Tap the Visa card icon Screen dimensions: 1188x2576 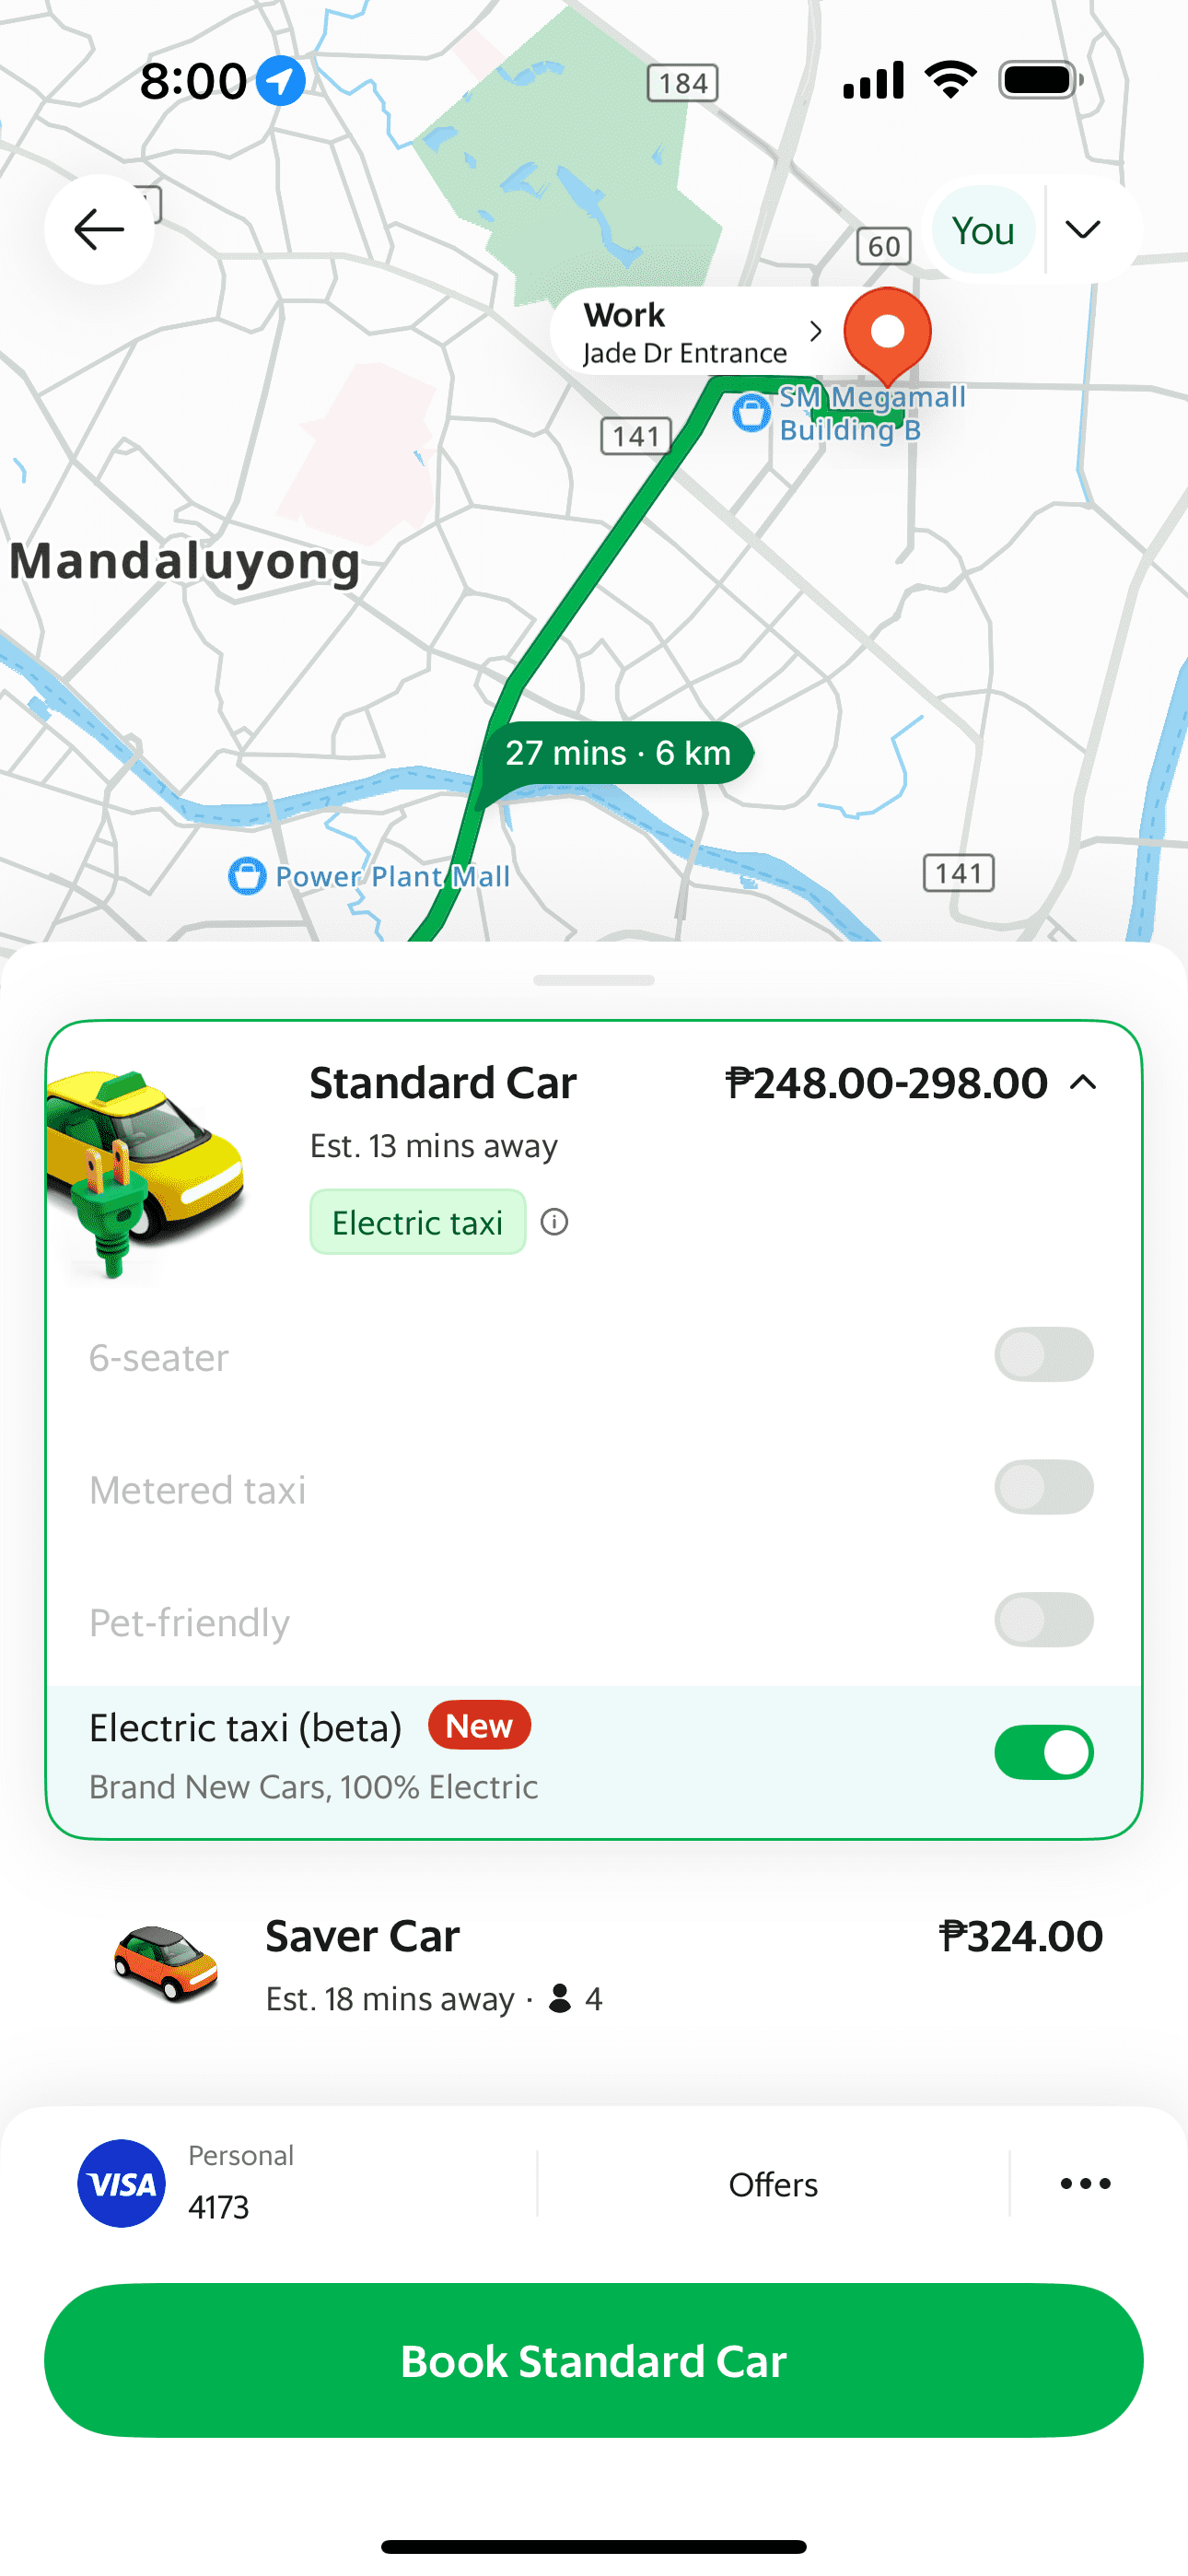pos(122,2183)
